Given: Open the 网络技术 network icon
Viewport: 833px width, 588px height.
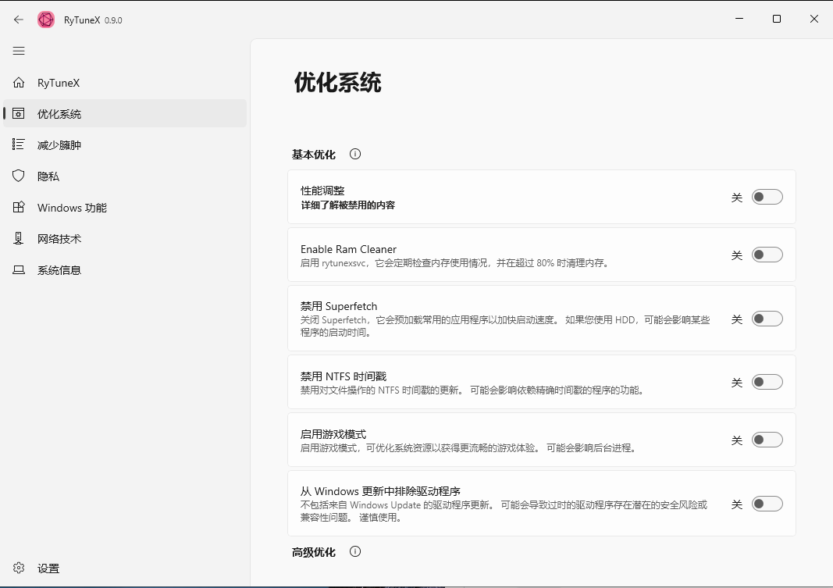Looking at the screenshot, I should coord(18,238).
